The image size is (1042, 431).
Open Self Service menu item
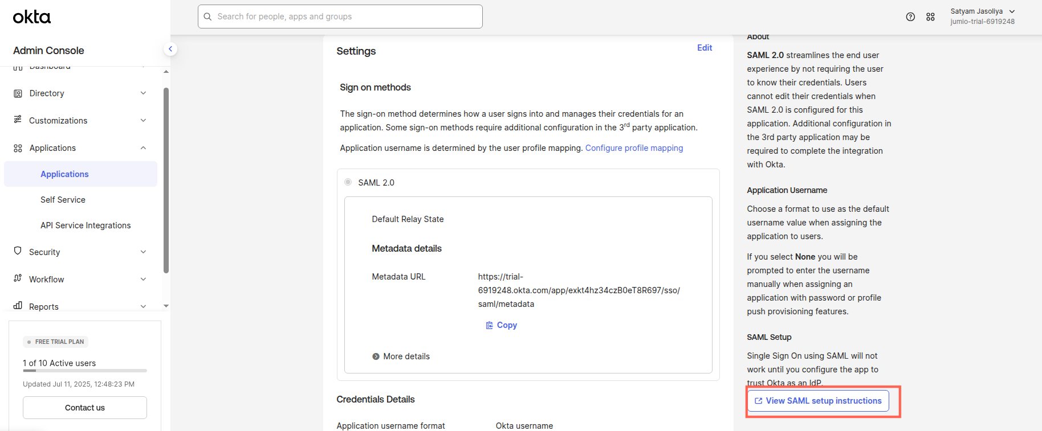(63, 200)
